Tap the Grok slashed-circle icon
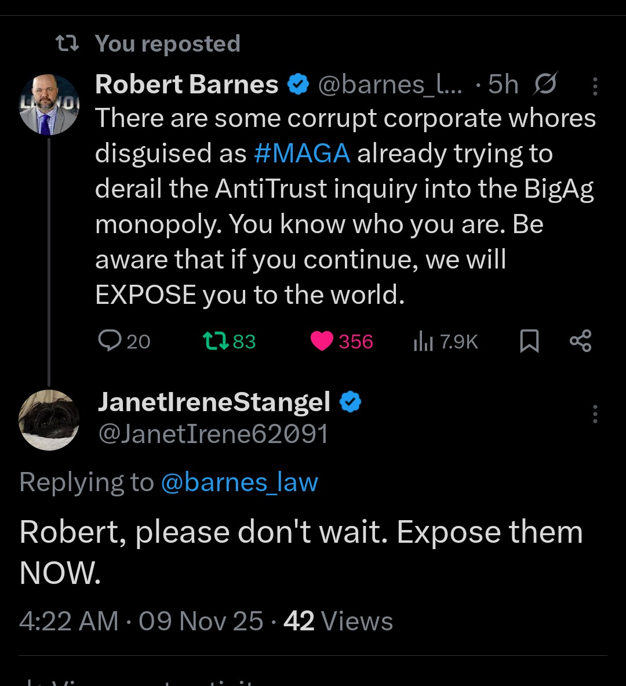The image size is (626, 686). coord(545,85)
